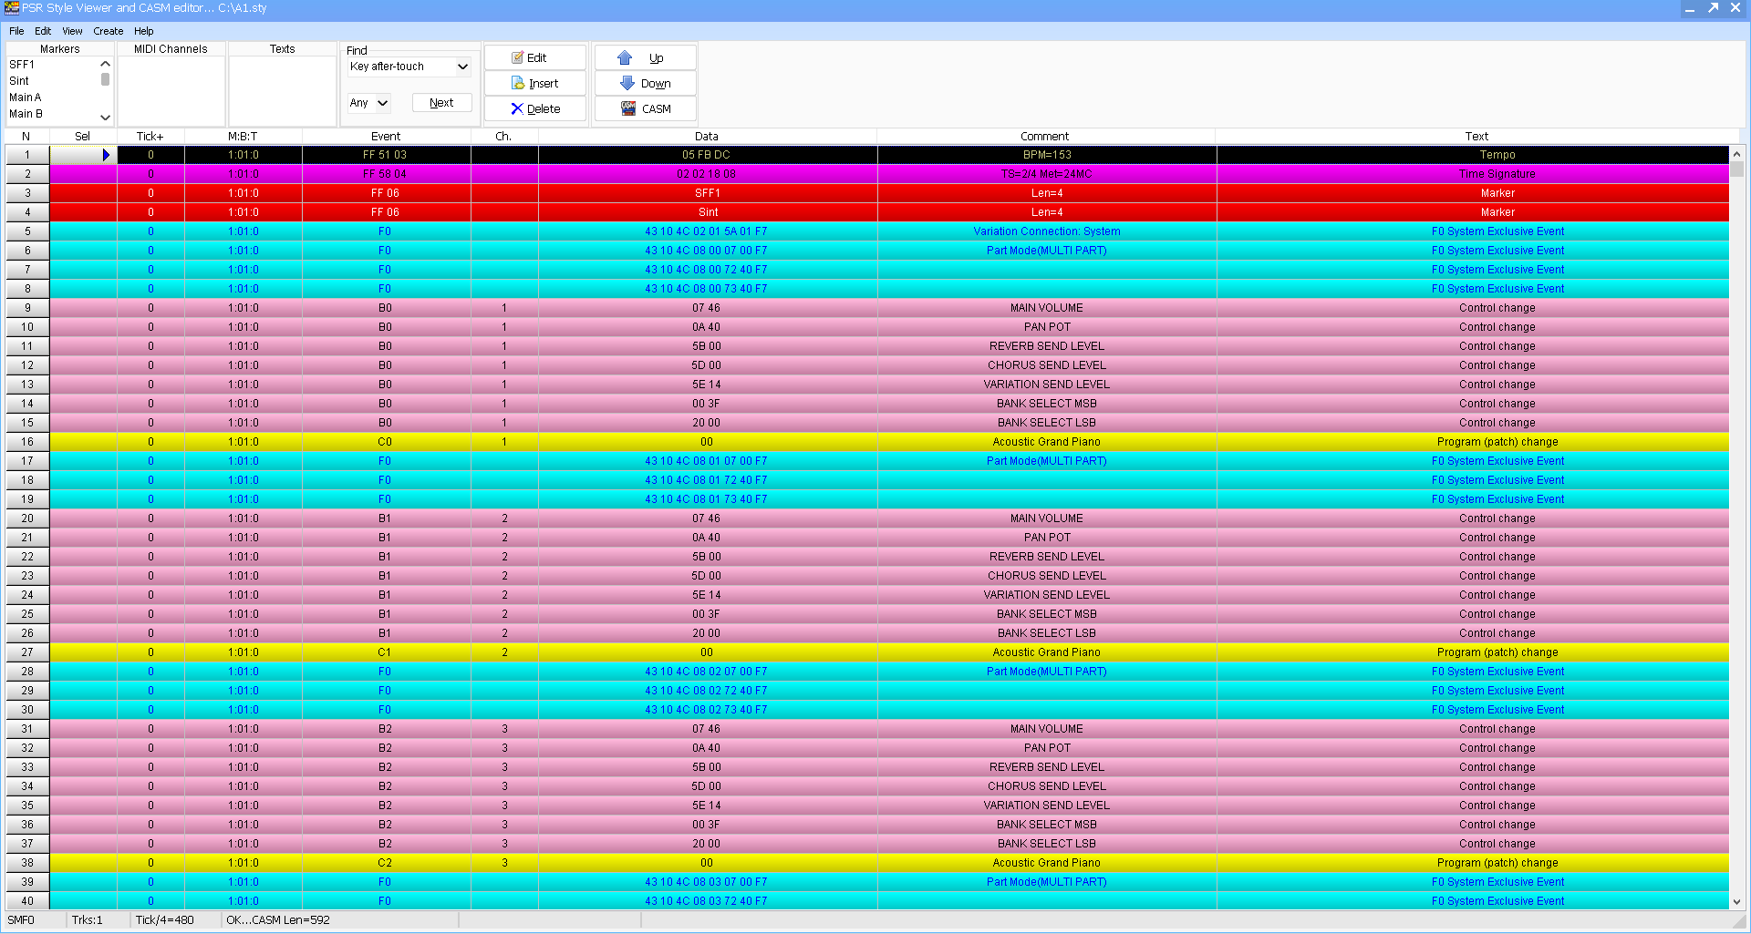Click the Comment column header

pos(1045,137)
